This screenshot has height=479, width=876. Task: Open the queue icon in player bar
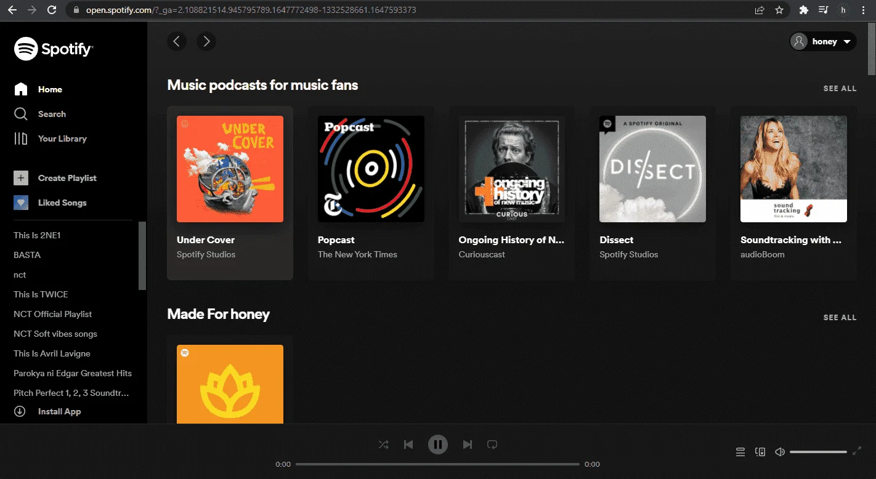740,452
